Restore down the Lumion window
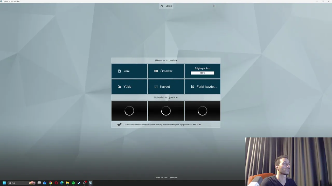 [x=323, y=1]
